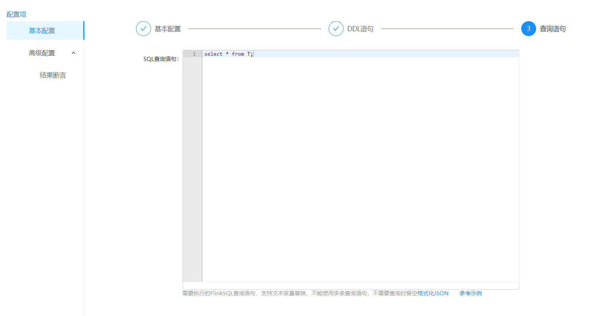606x316 pixels.
Task: Select 基本配置 in the left sidebar
Action: 42,31
